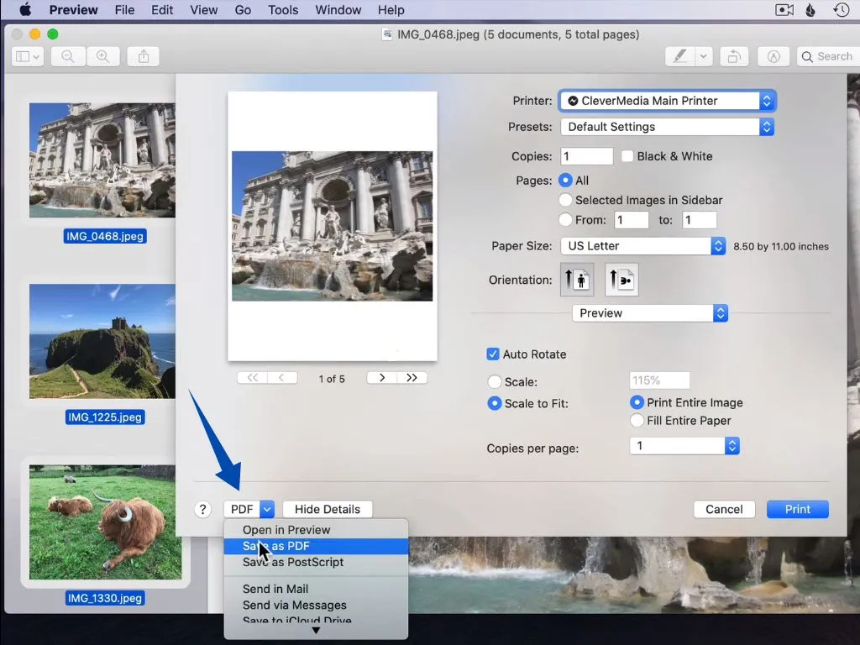Select the zoom in toolbar icon
This screenshot has width=860, height=645.
pyautogui.click(x=102, y=56)
